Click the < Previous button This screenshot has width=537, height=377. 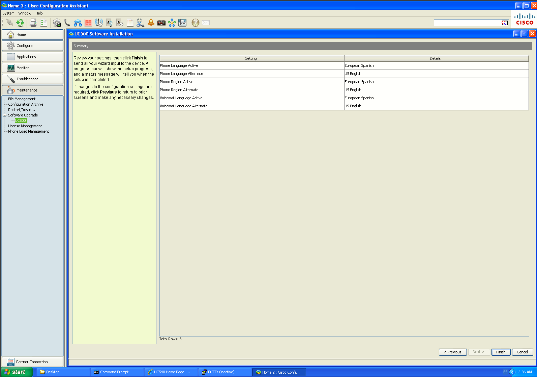pos(453,352)
